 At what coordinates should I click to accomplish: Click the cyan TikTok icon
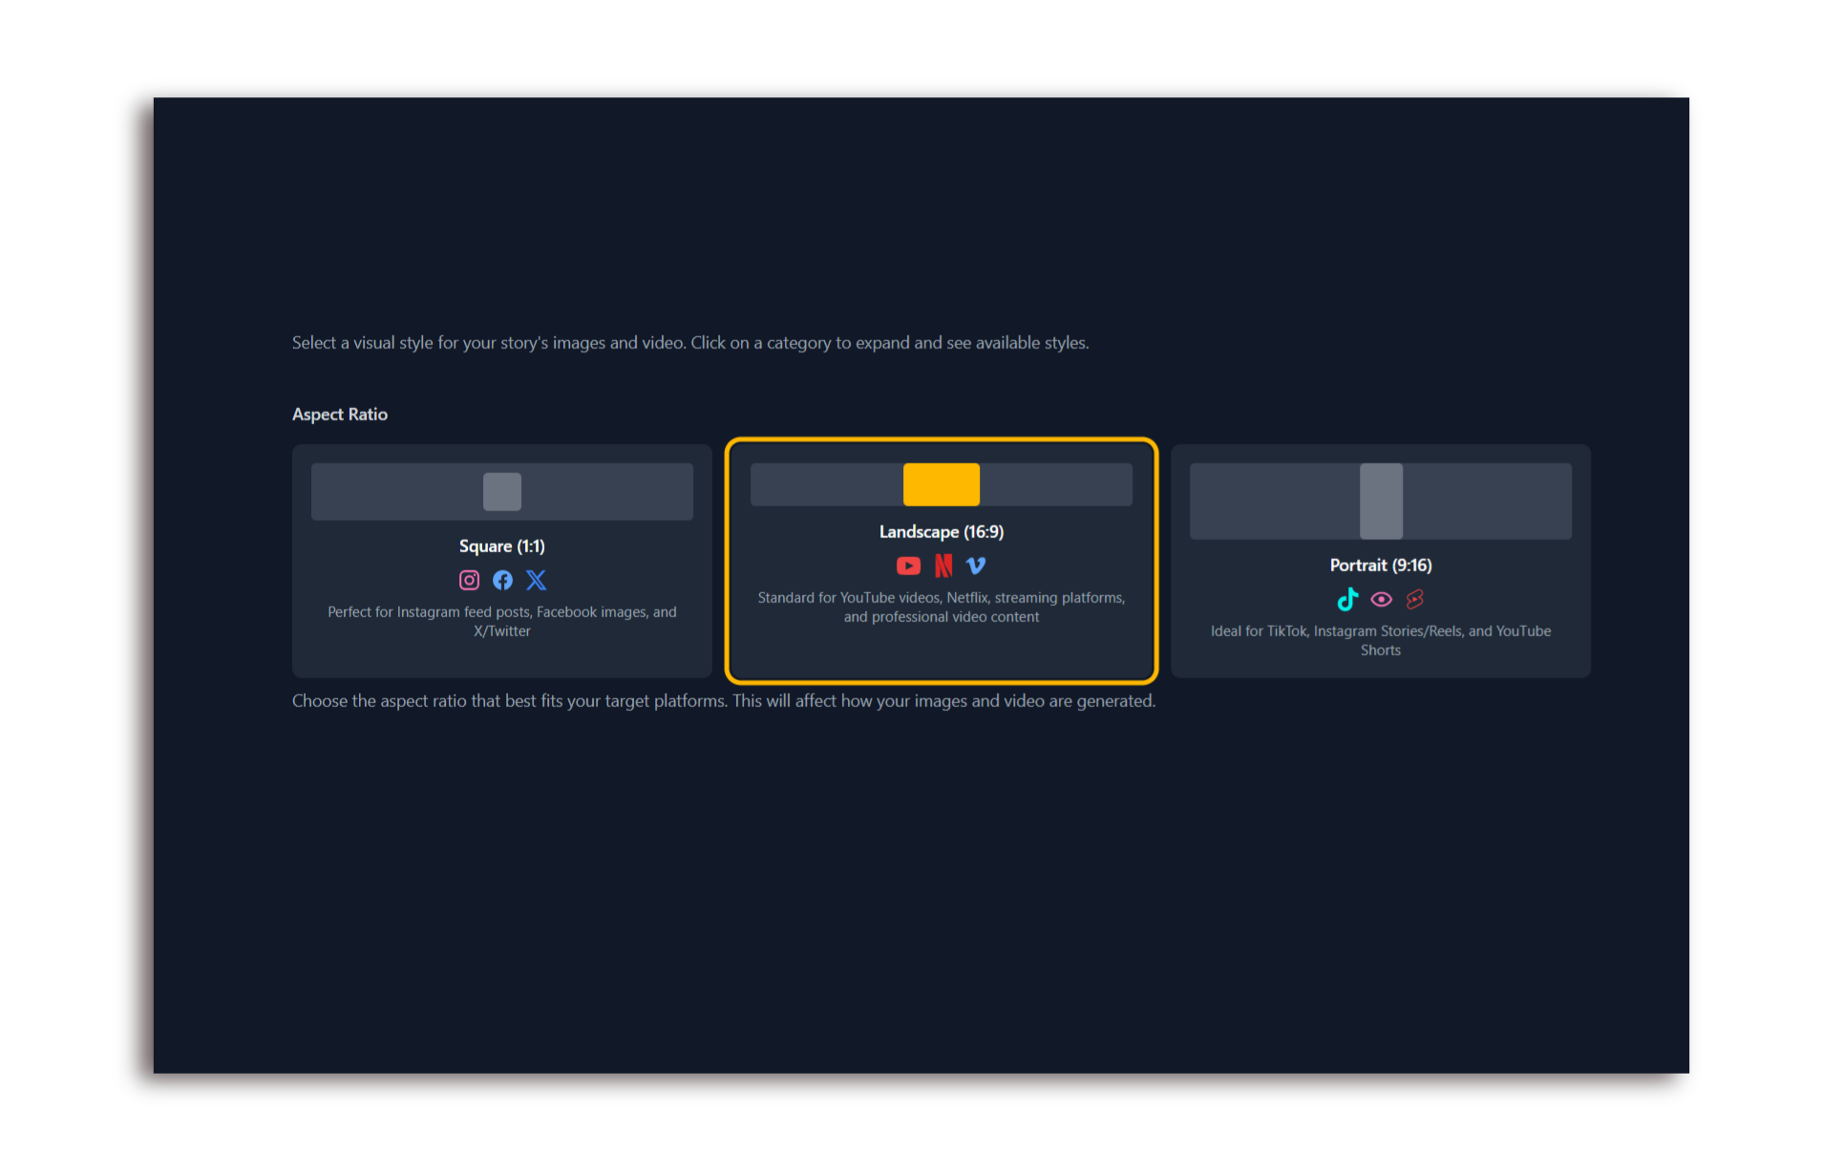point(1347,599)
